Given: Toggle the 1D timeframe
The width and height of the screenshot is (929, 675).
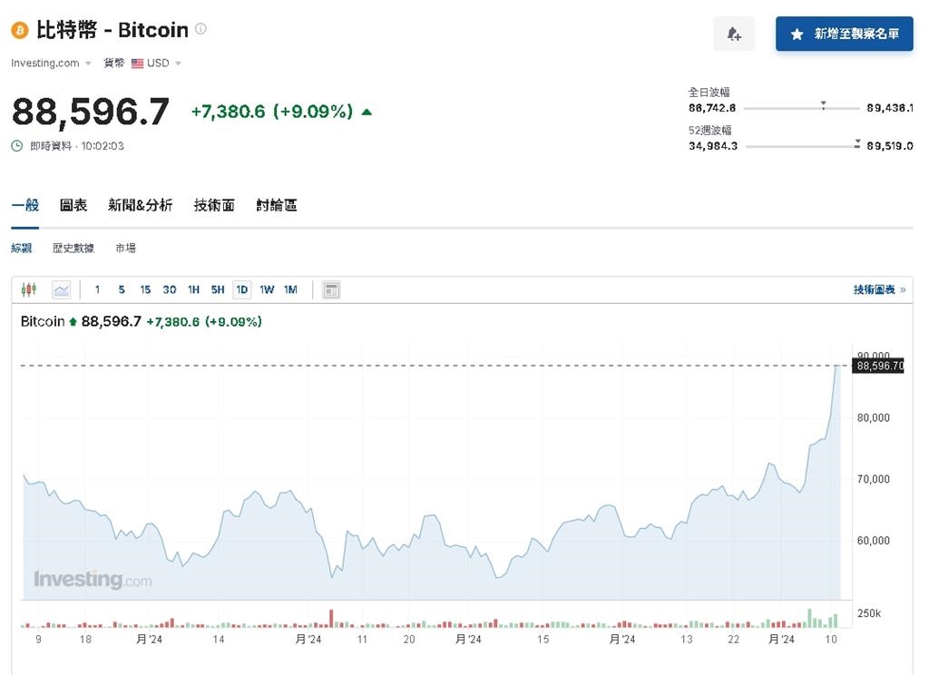Looking at the screenshot, I should pos(240,289).
